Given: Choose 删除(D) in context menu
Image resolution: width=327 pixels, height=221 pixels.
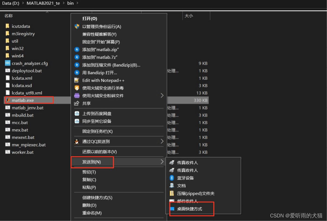Looking at the screenshot, I should coord(89,205).
